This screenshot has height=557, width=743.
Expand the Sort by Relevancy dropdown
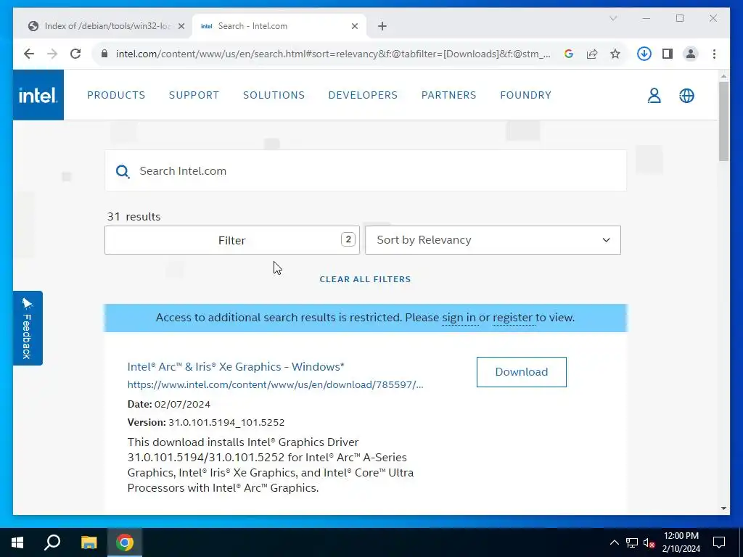(x=493, y=240)
